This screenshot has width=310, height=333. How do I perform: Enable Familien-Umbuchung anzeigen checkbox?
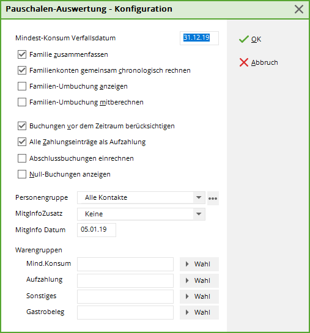[x=22, y=86]
